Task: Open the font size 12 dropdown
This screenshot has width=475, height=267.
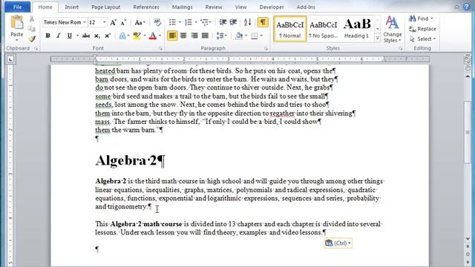Action: coord(104,22)
